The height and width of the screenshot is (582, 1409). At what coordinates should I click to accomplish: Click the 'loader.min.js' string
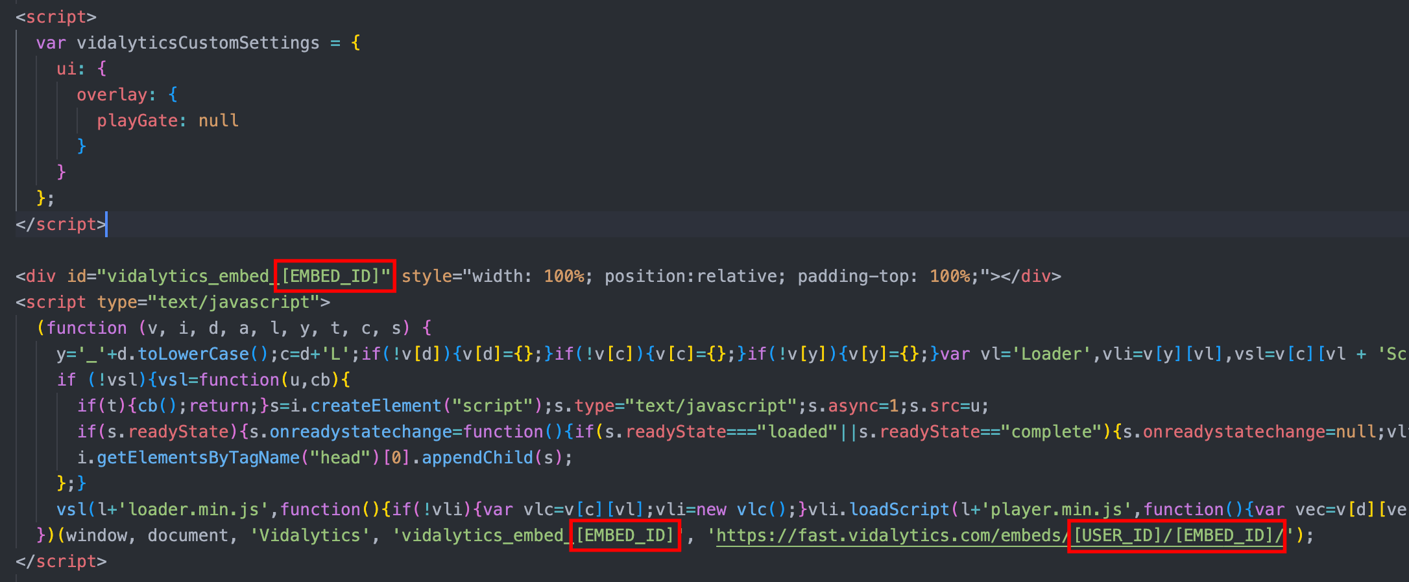point(193,509)
